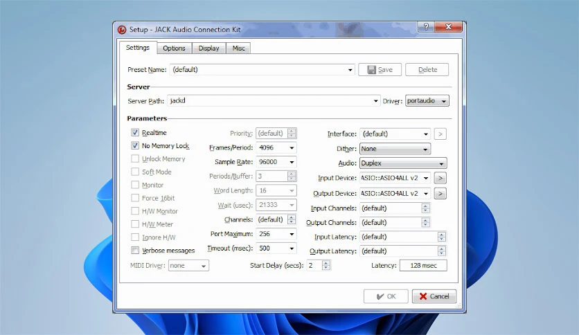Click the Delete preset button
The height and width of the screenshot is (335, 579).
427,70
